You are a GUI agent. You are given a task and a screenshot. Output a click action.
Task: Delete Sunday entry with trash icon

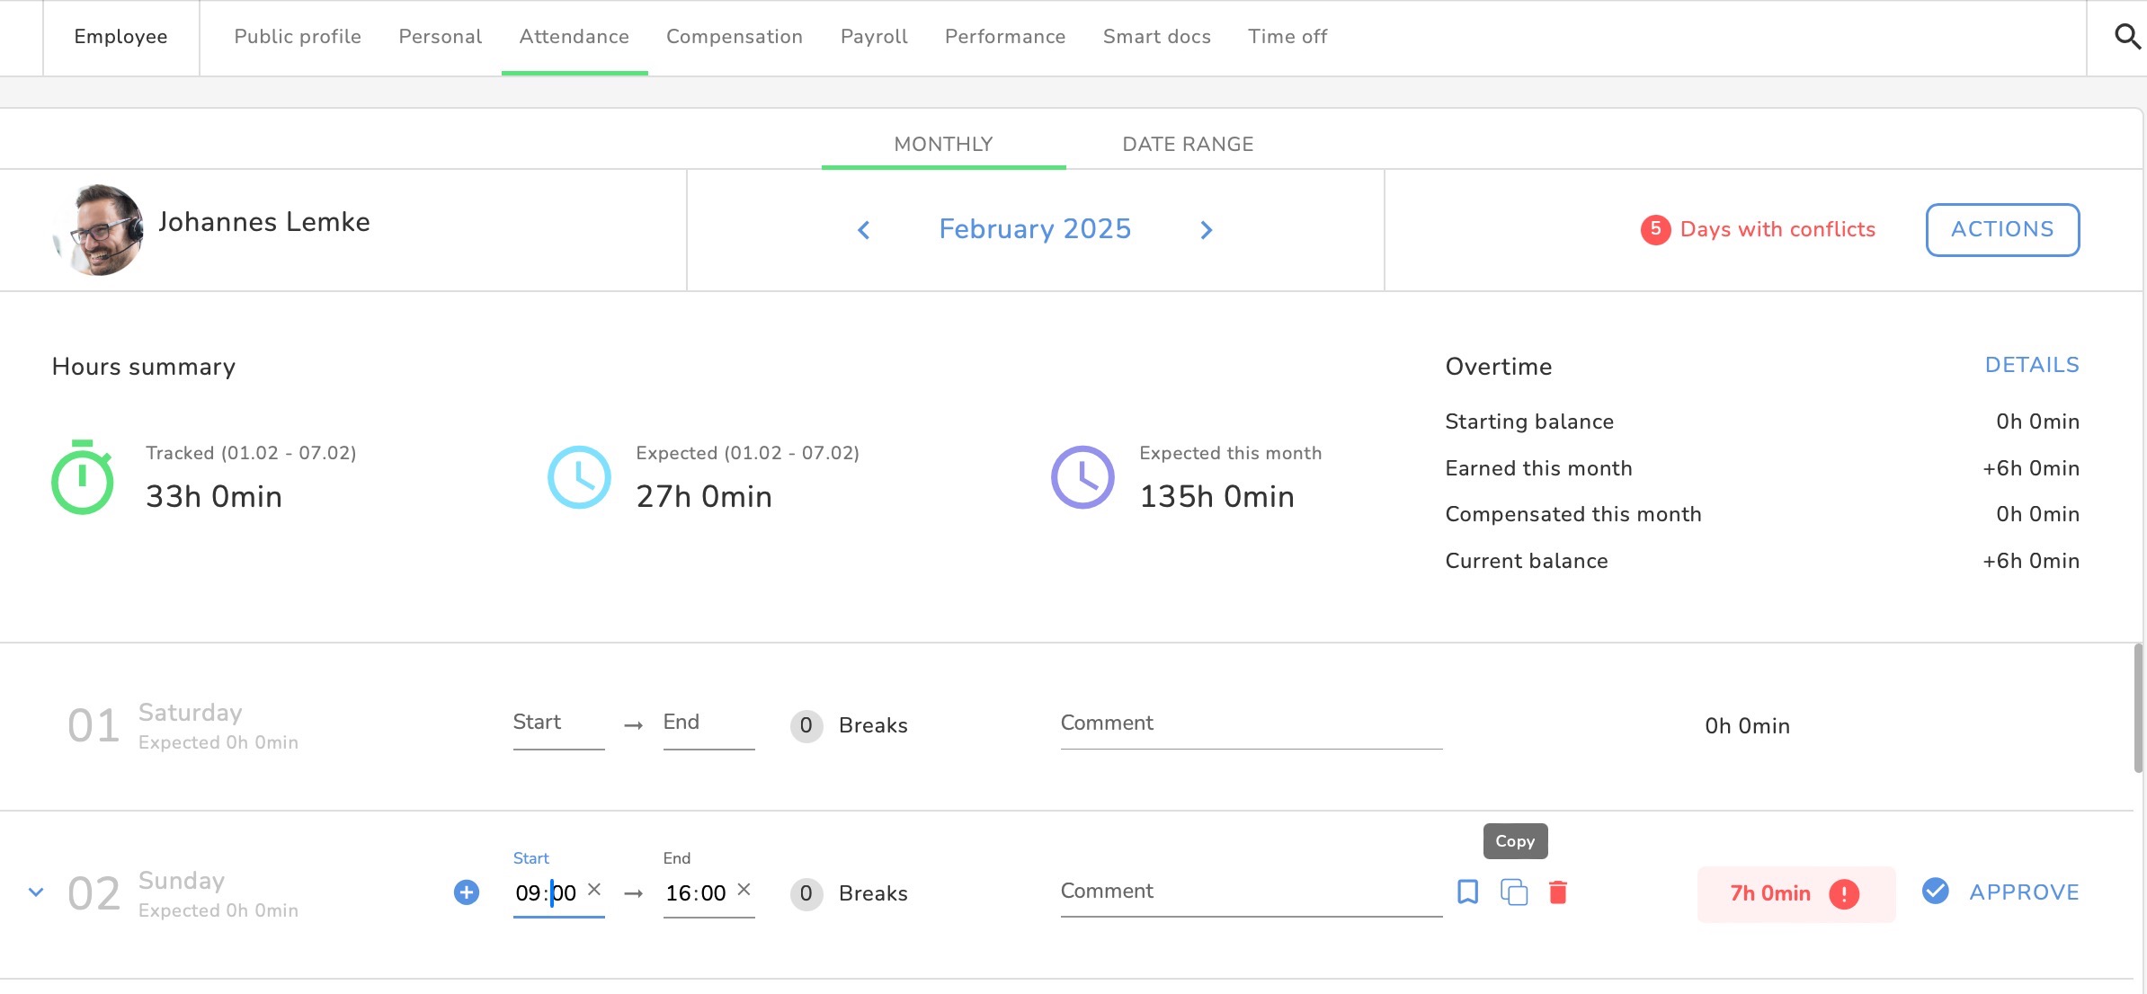[x=1558, y=892]
